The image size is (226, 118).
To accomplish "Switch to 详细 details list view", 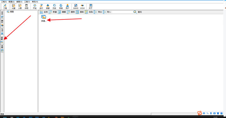I will 26,7.
